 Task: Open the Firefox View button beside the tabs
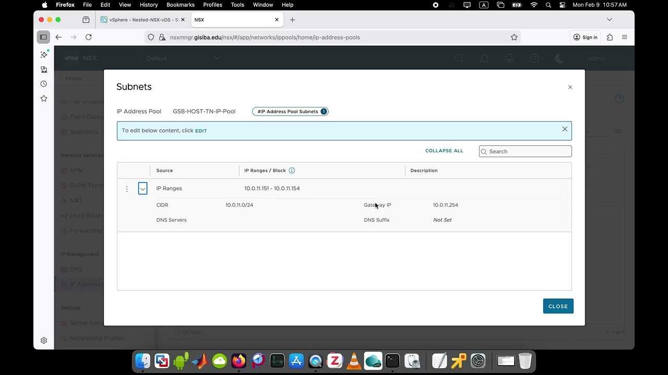coord(86,20)
